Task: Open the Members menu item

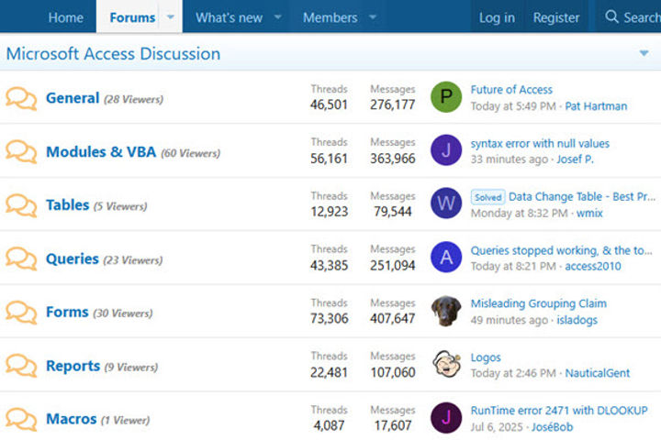Action: 330,17
